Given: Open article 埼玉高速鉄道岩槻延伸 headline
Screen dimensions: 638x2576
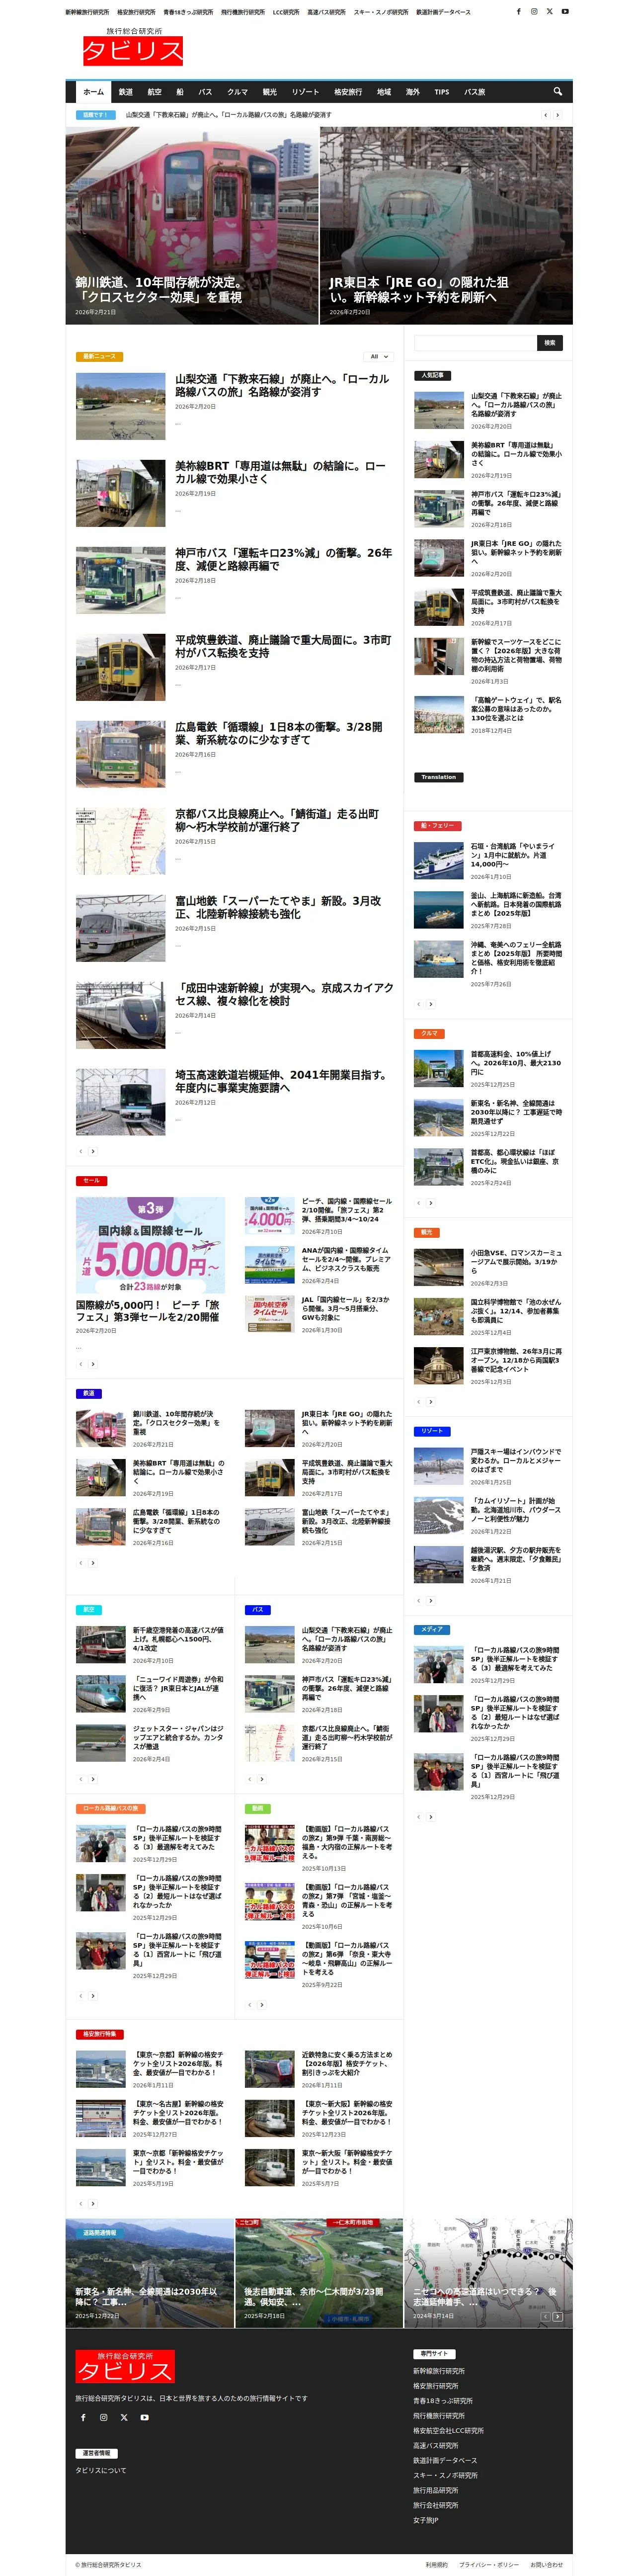Looking at the screenshot, I should [x=281, y=1081].
